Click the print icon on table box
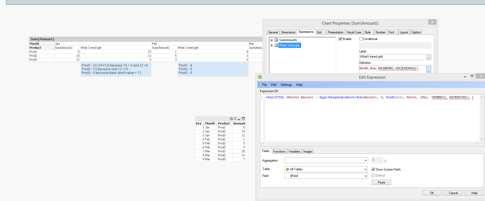The image size is (485, 201). click(x=231, y=119)
